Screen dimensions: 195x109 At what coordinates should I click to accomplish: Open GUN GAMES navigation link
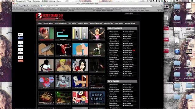(x=72, y=23)
